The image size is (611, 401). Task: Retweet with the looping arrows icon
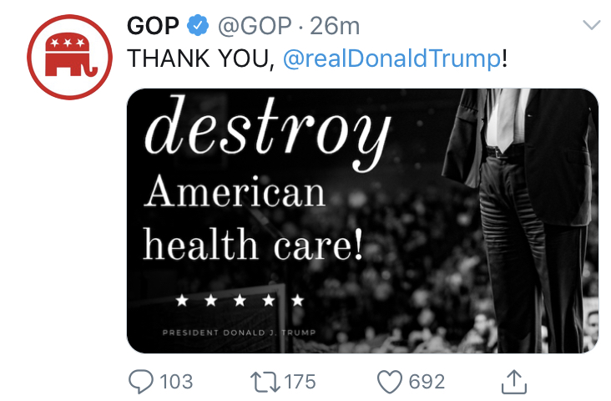pyautogui.click(x=265, y=382)
